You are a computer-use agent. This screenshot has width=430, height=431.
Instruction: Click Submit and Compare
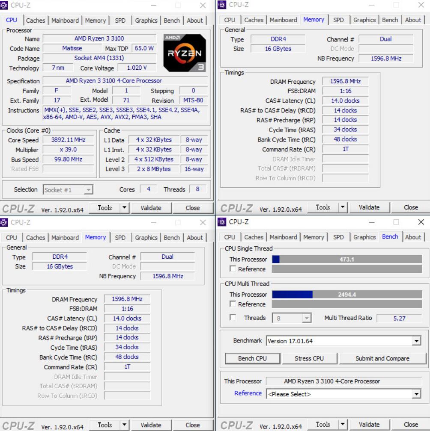pos(382,358)
